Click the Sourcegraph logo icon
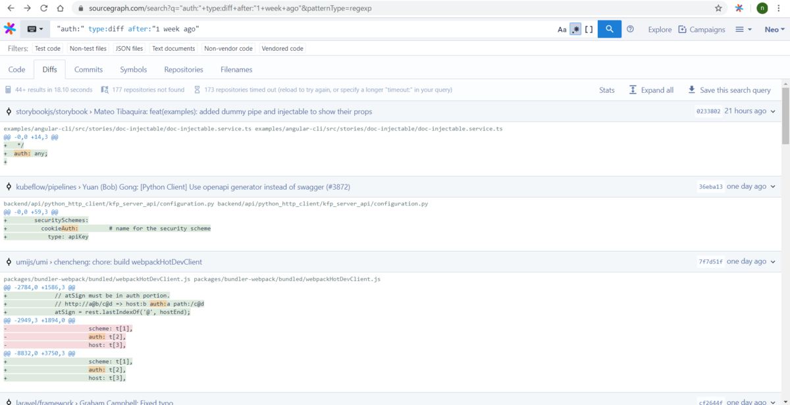 tap(10, 29)
